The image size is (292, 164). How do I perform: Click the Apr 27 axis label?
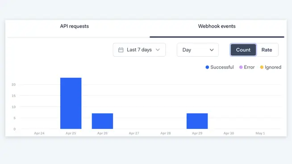point(134,133)
